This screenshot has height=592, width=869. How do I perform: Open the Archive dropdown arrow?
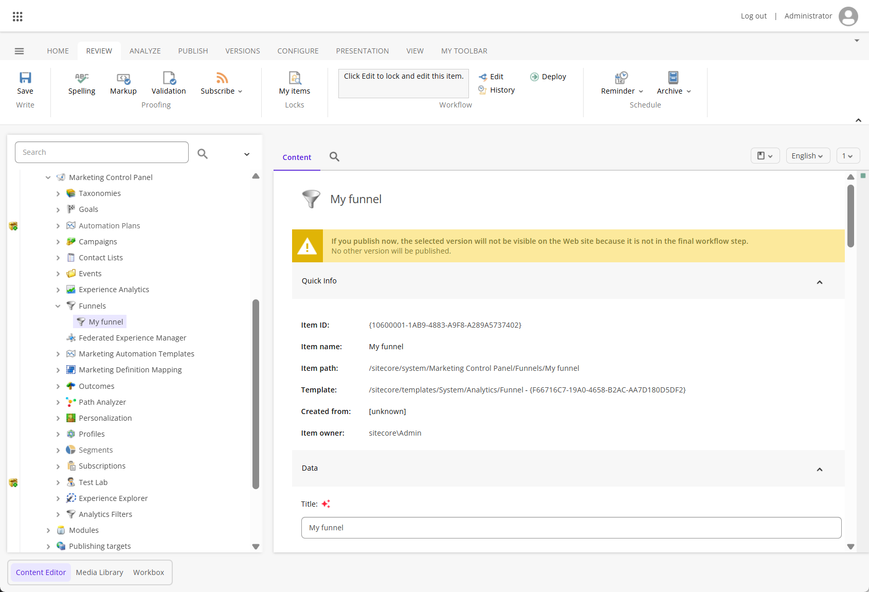tap(689, 92)
